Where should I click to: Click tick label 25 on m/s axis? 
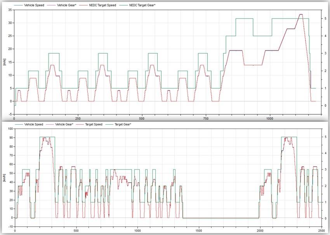(10, 36)
